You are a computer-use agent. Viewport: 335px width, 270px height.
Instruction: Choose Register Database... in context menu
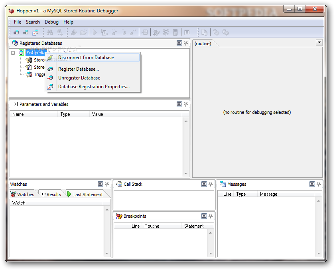tap(93, 69)
